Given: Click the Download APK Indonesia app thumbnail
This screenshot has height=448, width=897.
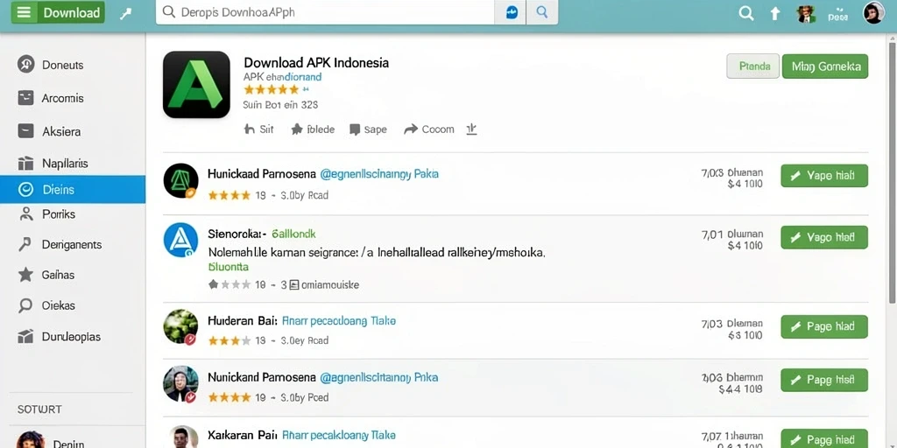Looking at the screenshot, I should pyautogui.click(x=196, y=85).
